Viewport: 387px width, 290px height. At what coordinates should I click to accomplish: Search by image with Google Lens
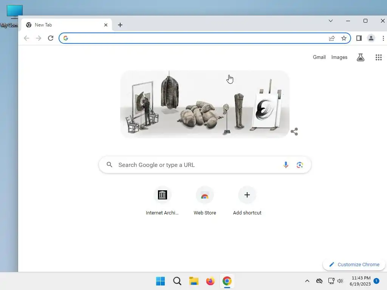coord(300,165)
